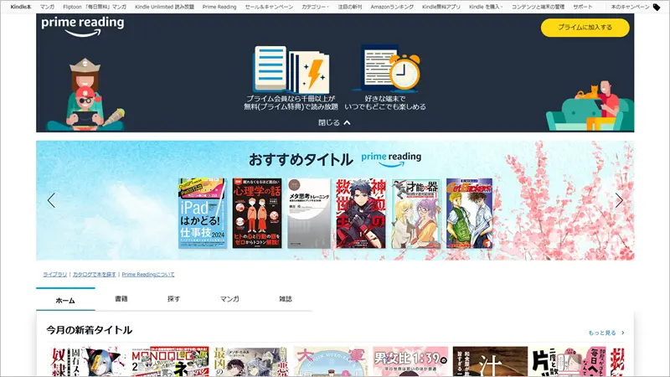Open the 心理学の話 book cover

(255, 213)
